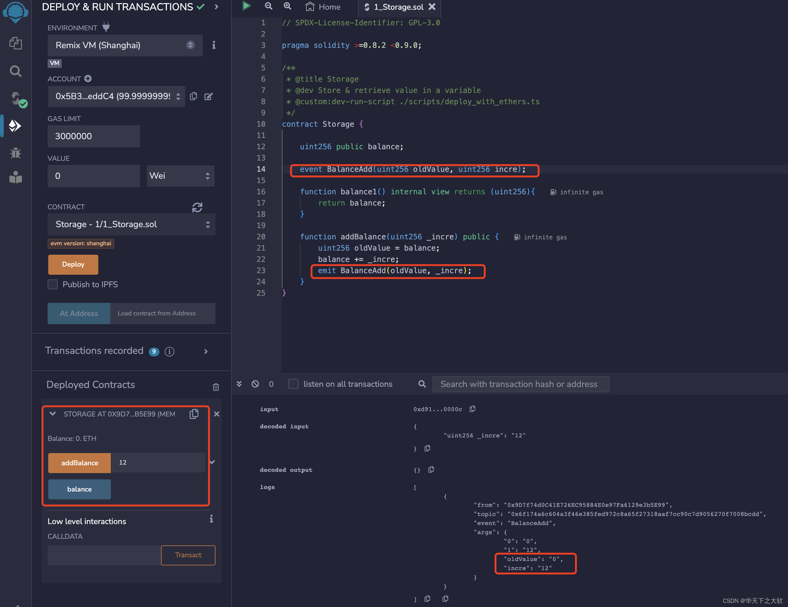Click the Remix logo icon
The height and width of the screenshot is (607, 788).
point(16,12)
